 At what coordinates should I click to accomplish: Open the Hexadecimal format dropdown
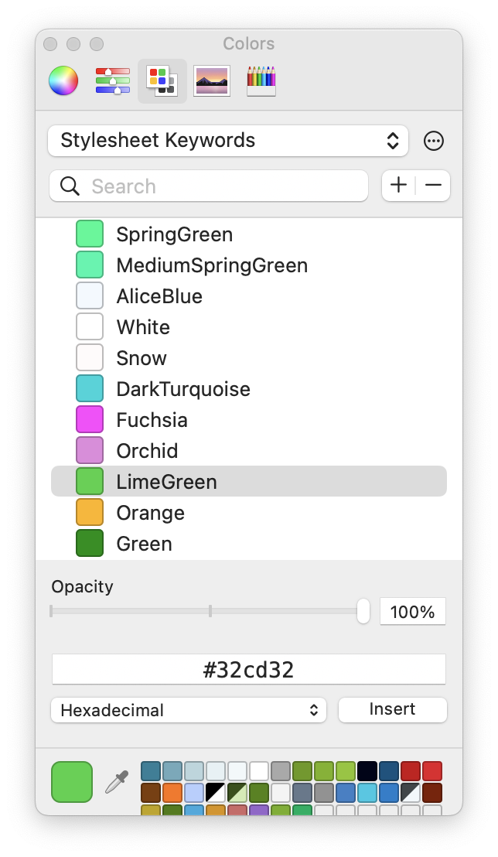click(189, 710)
